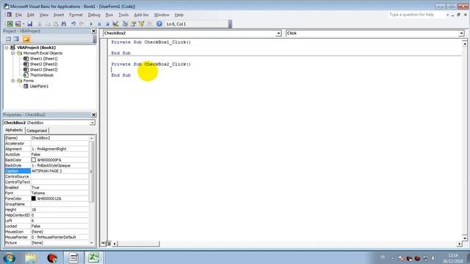Open Project Explorer from the toolbar
This screenshot has height=264, width=470.
point(126,24)
